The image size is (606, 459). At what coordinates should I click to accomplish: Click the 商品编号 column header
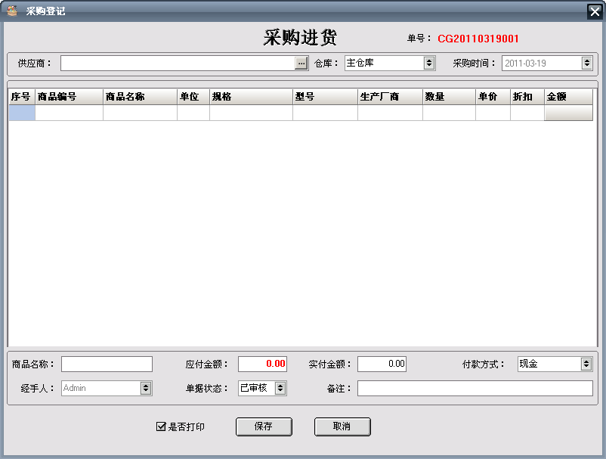click(69, 97)
